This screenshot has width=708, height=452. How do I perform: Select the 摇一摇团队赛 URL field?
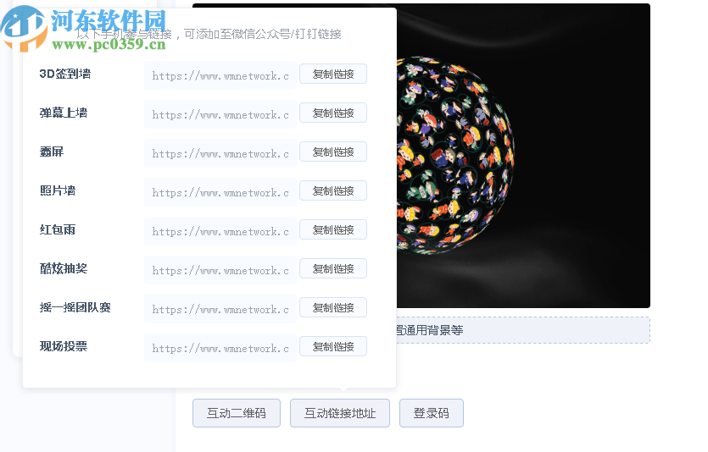coord(220,309)
